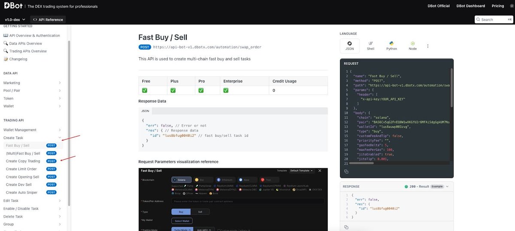The image size is (515, 231).
Task: Expand the Wallet section under Data API
Action: click(32, 106)
